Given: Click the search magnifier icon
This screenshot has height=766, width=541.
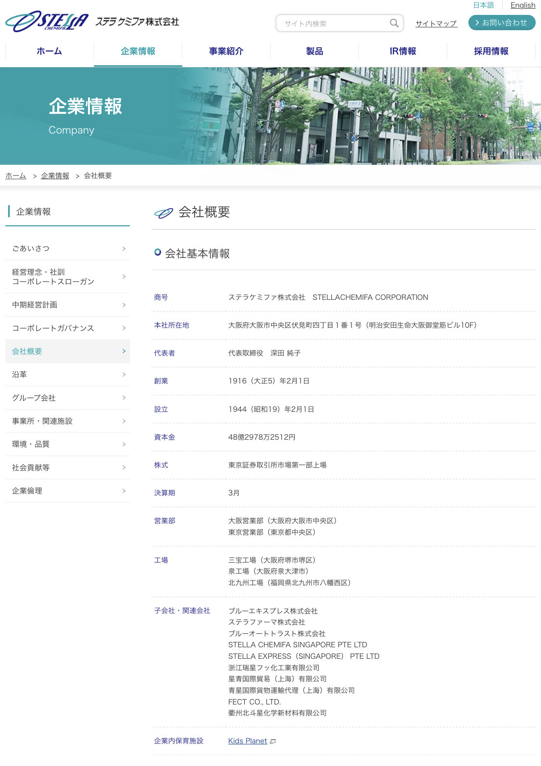Looking at the screenshot, I should tap(394, 23).
